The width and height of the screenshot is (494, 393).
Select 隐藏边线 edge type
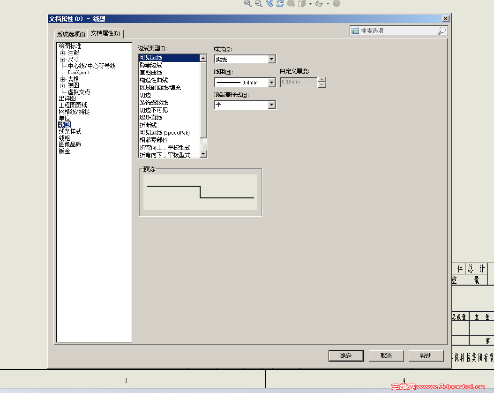click(x=169, y=65)
